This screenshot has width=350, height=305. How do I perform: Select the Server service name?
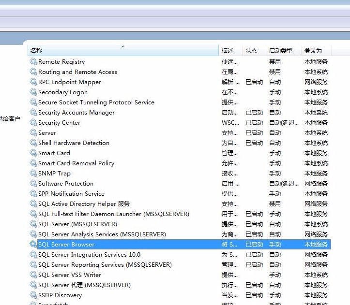(47, 133)
